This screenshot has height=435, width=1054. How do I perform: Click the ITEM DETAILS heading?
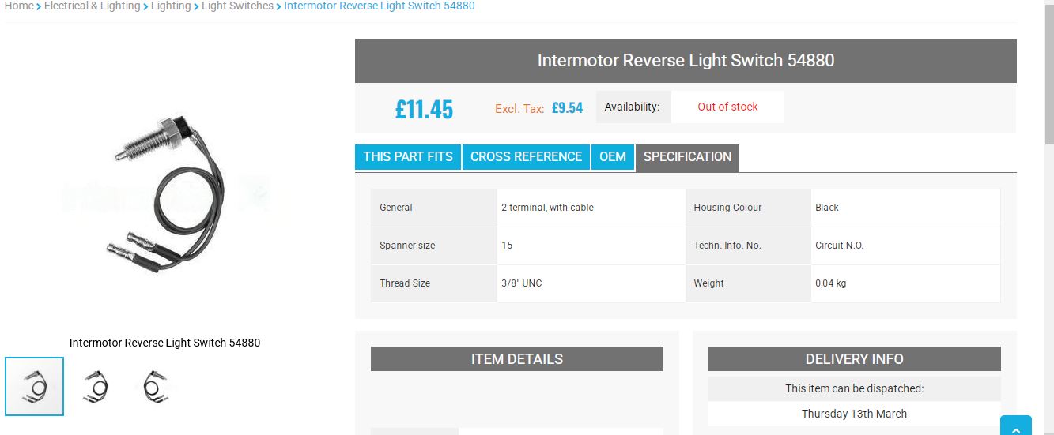[x=517, y=358]
